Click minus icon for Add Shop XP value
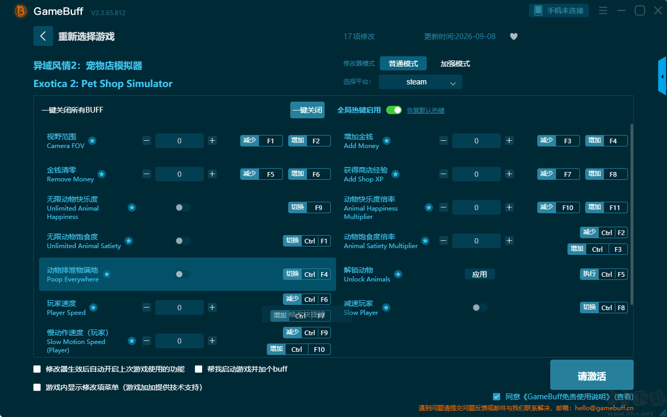 443,174
